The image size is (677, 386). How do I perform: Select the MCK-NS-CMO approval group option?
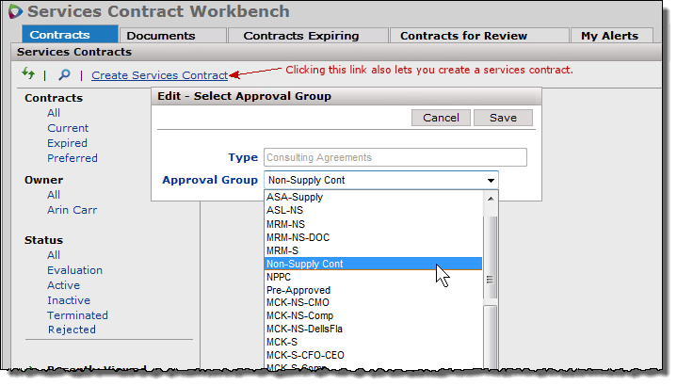[x=299, y=303]
